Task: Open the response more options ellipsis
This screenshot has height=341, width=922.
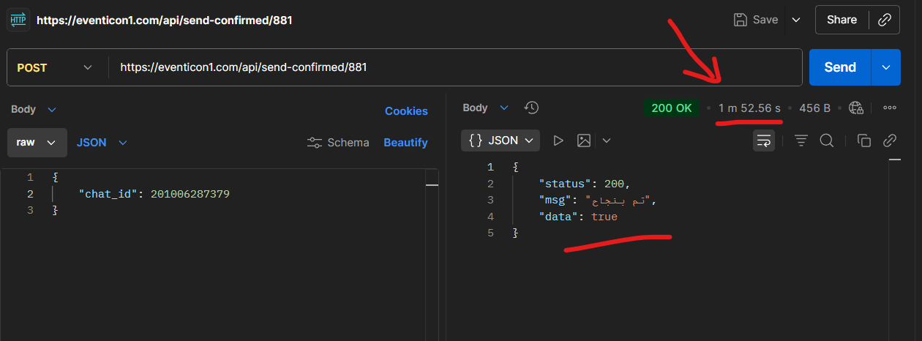Action: [890, 108]
